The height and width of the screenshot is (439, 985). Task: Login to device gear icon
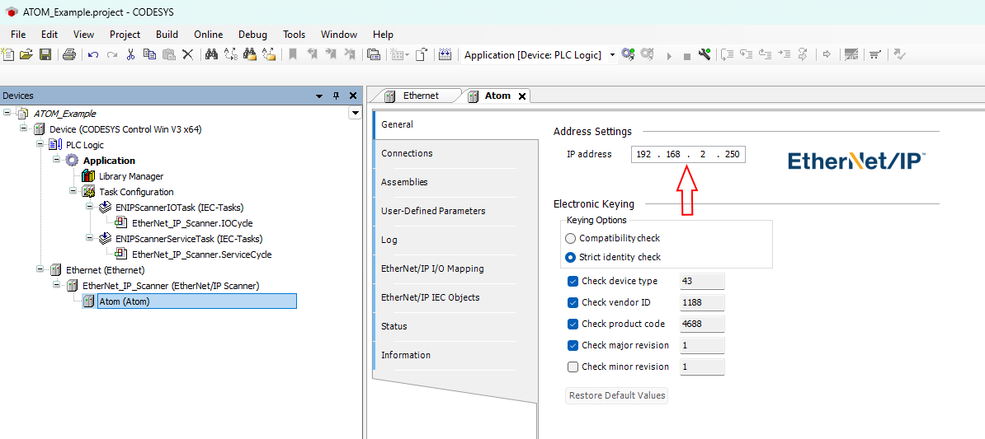click(x=628, y=54)
